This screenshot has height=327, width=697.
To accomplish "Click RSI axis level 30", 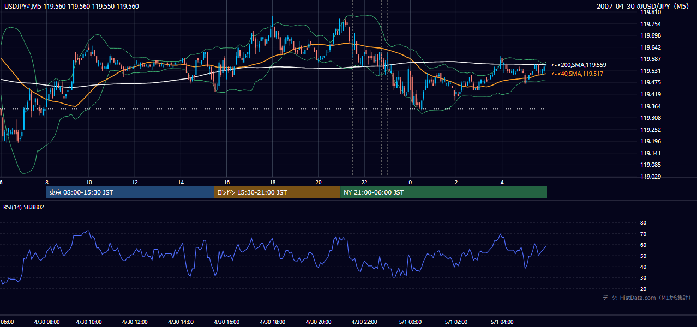I will [644, 278].
